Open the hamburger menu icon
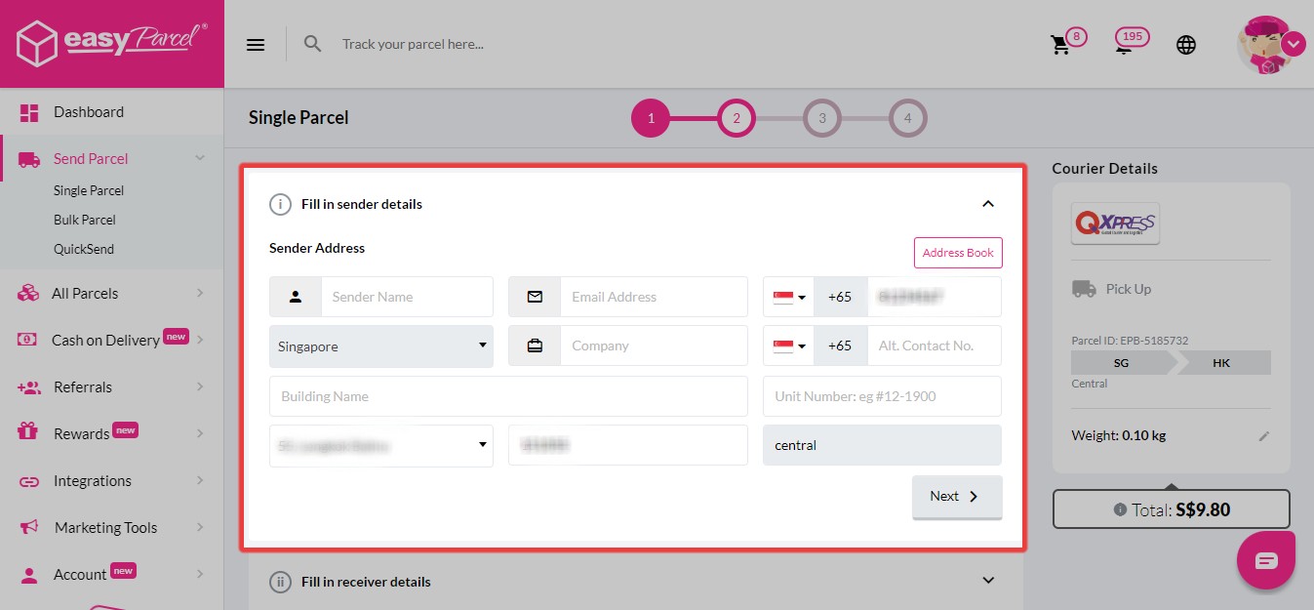Viewport: 1314px width, 610px height. point(256,44)
